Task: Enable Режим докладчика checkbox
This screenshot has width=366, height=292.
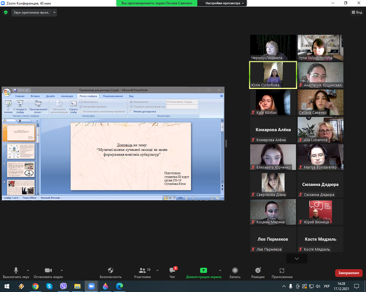Action: [131, 111]
